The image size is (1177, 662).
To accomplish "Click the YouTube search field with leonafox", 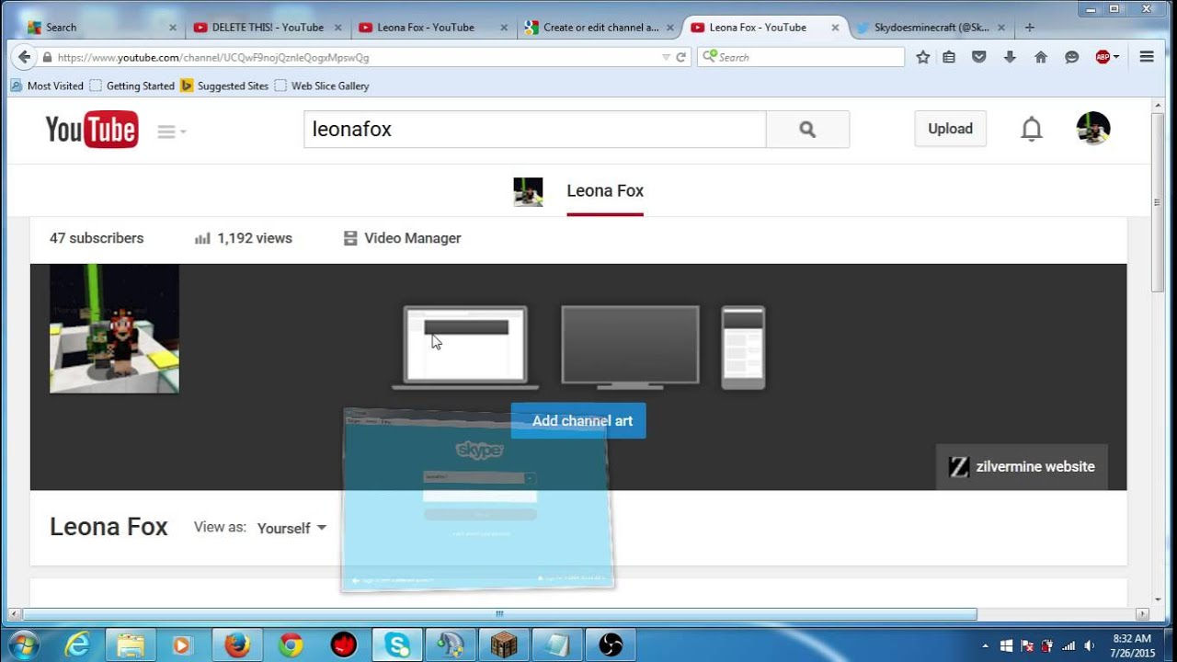I will [x=534, y=130].
